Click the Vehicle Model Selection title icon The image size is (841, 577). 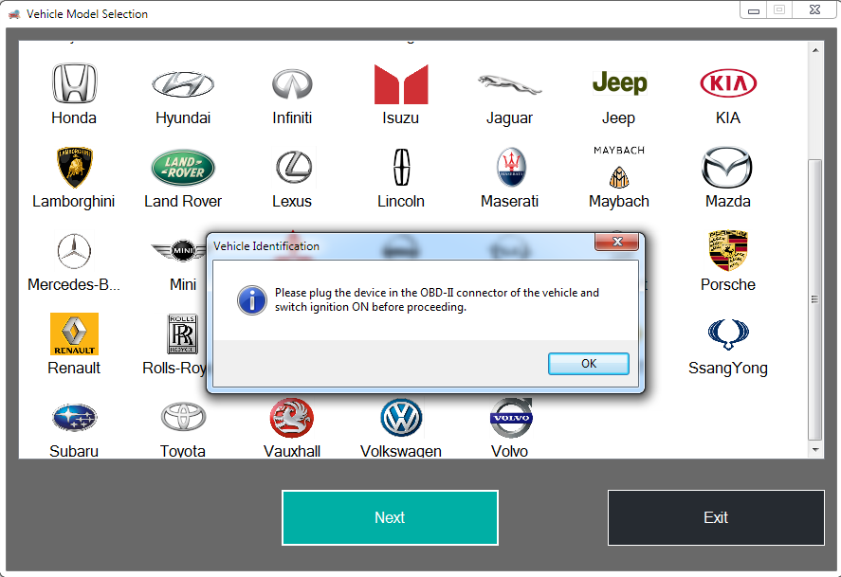(14, 14)
